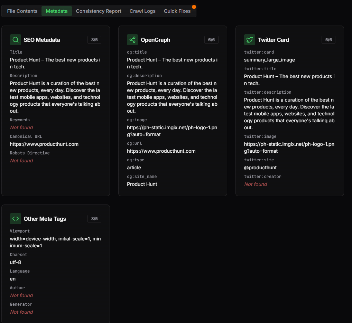Click the SEO Metadata magnifier icon
The image size is (352, 323).
point(16,40)
